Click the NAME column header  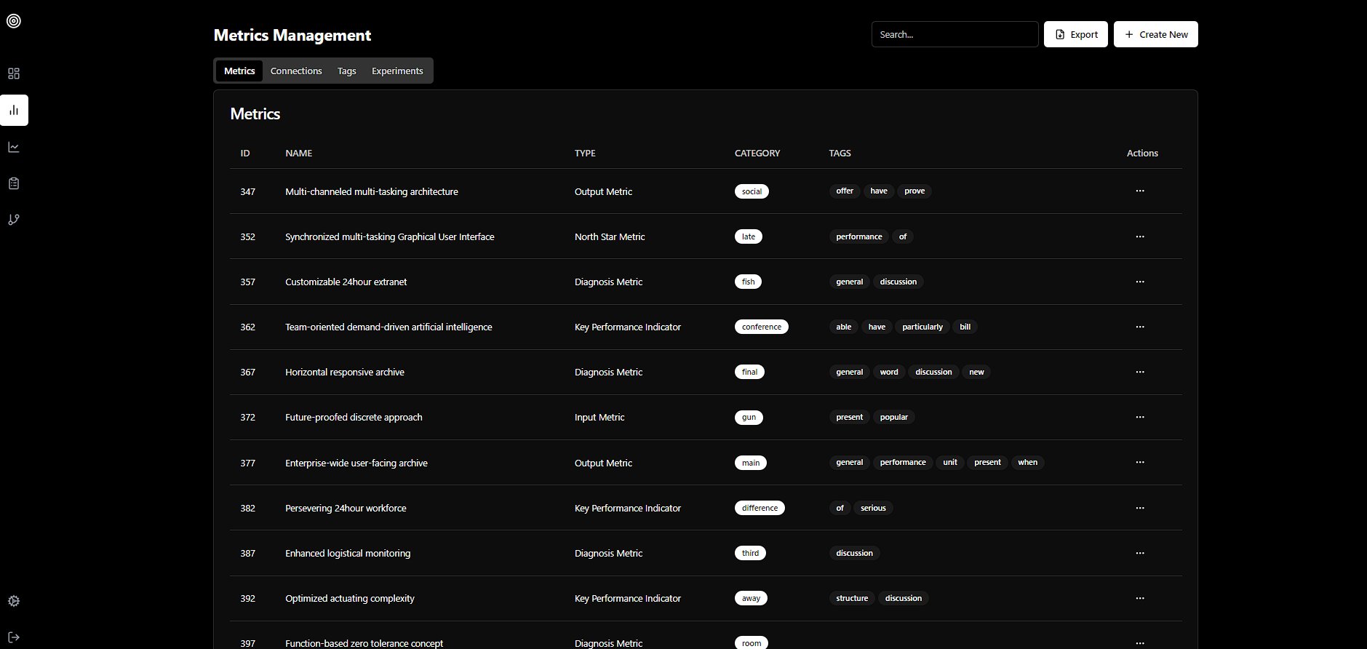pyautogui.click(x=299, y=153)
